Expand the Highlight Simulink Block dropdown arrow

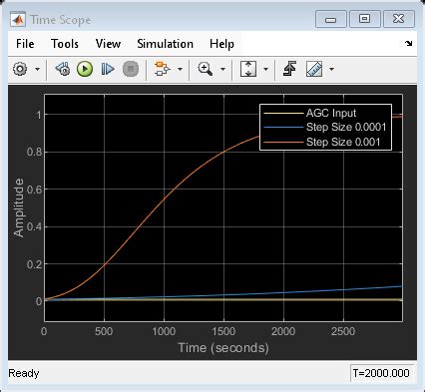click(180, 69)
